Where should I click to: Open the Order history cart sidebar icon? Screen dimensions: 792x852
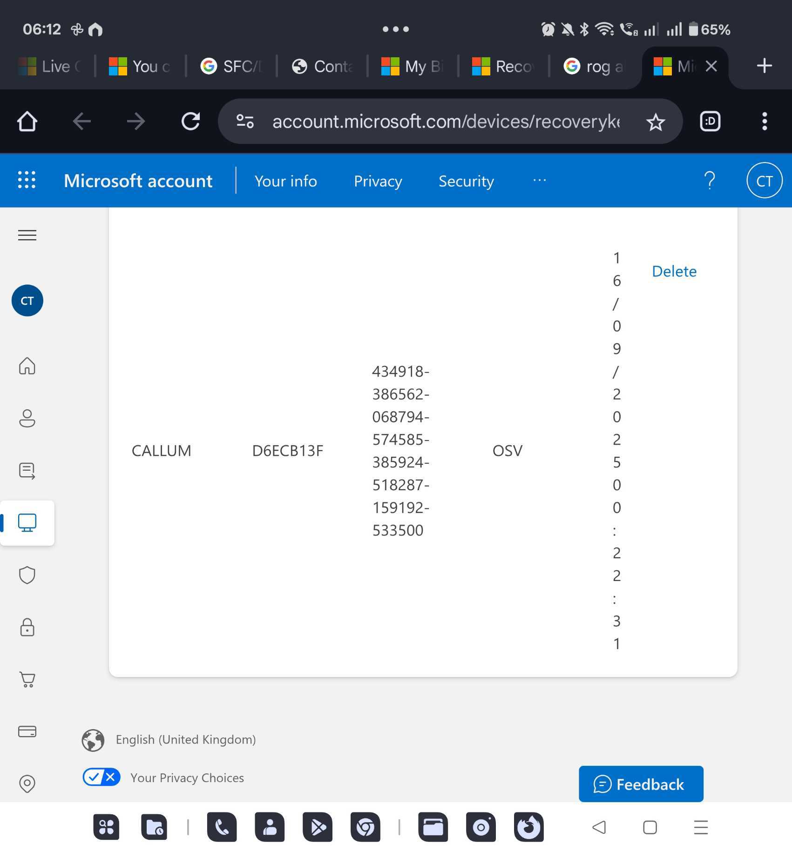[x=27, y=680]
